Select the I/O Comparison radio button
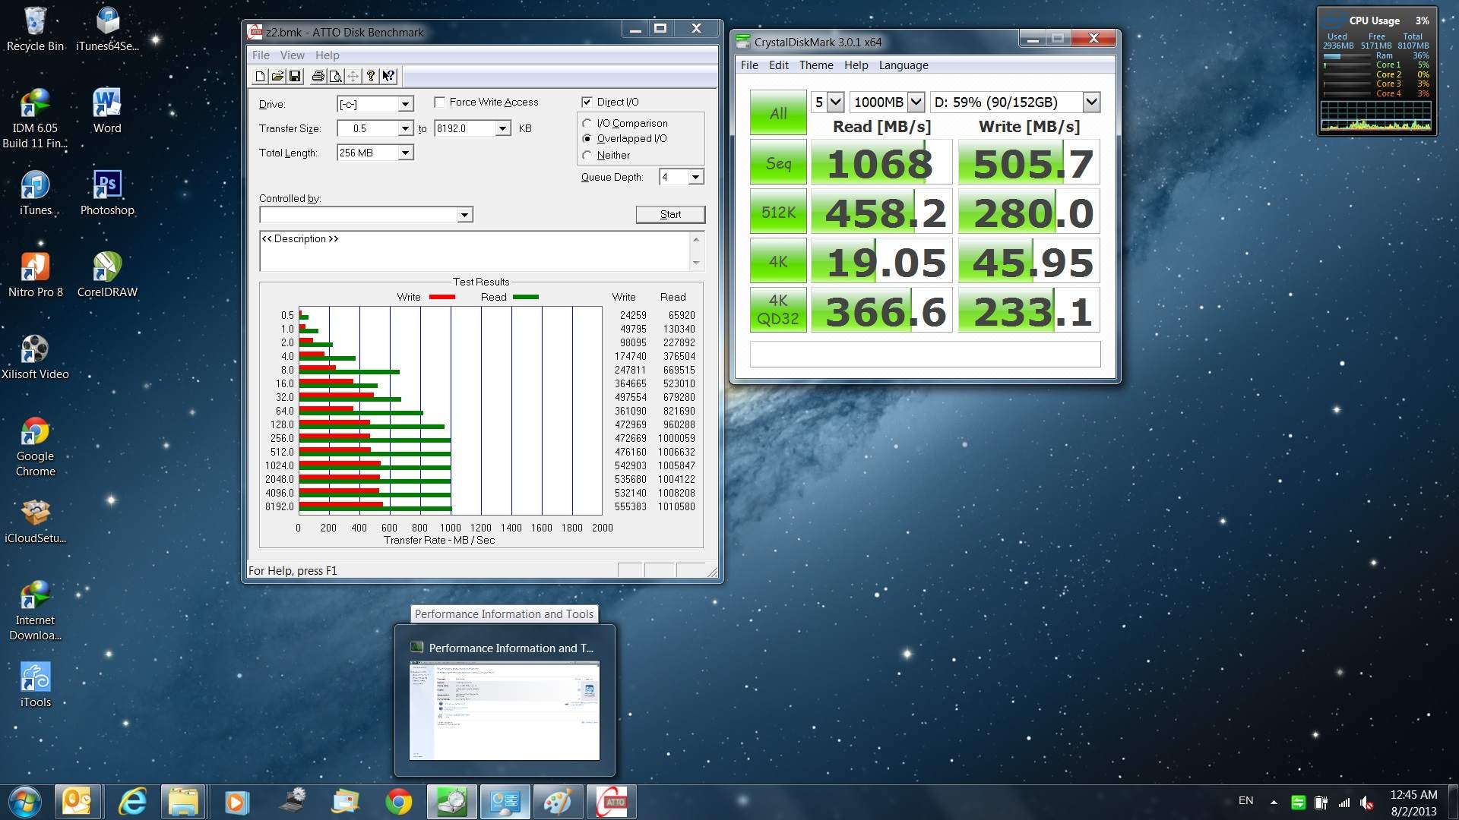 (x=587, y=123)
